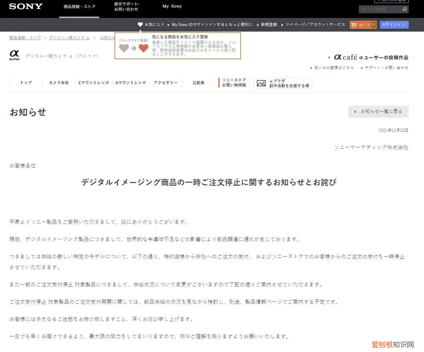
Task: Click the サインイン button
Action: point(395,24)
